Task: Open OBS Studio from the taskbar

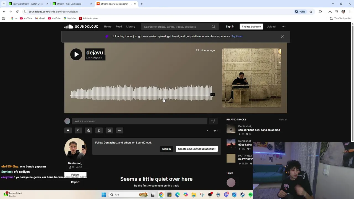Action: coord(210,195)
